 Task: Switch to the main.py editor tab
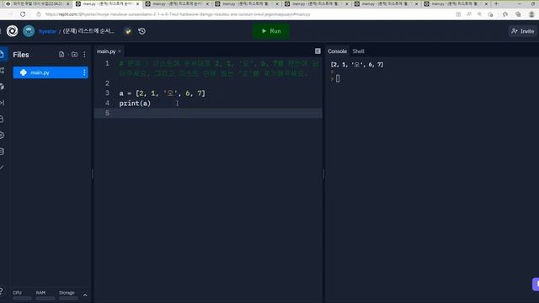click(x=106, y=51)
